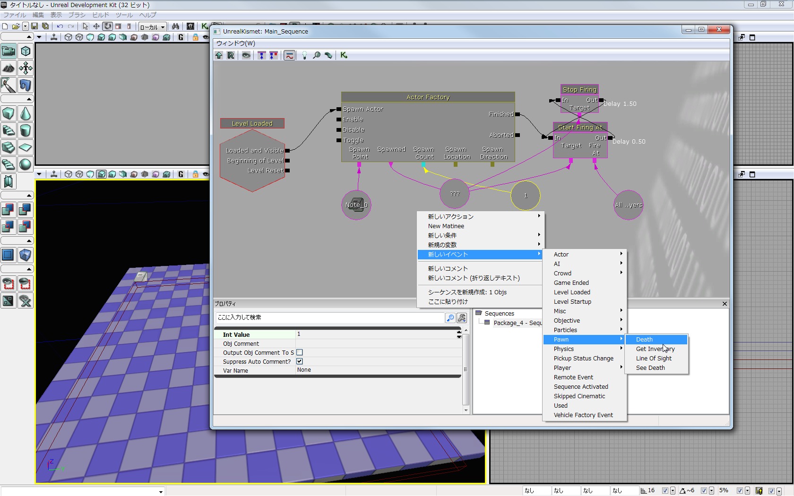Select the Camera mode icon in left toolbox
The image size is (794, 496).
click(9, 51)
